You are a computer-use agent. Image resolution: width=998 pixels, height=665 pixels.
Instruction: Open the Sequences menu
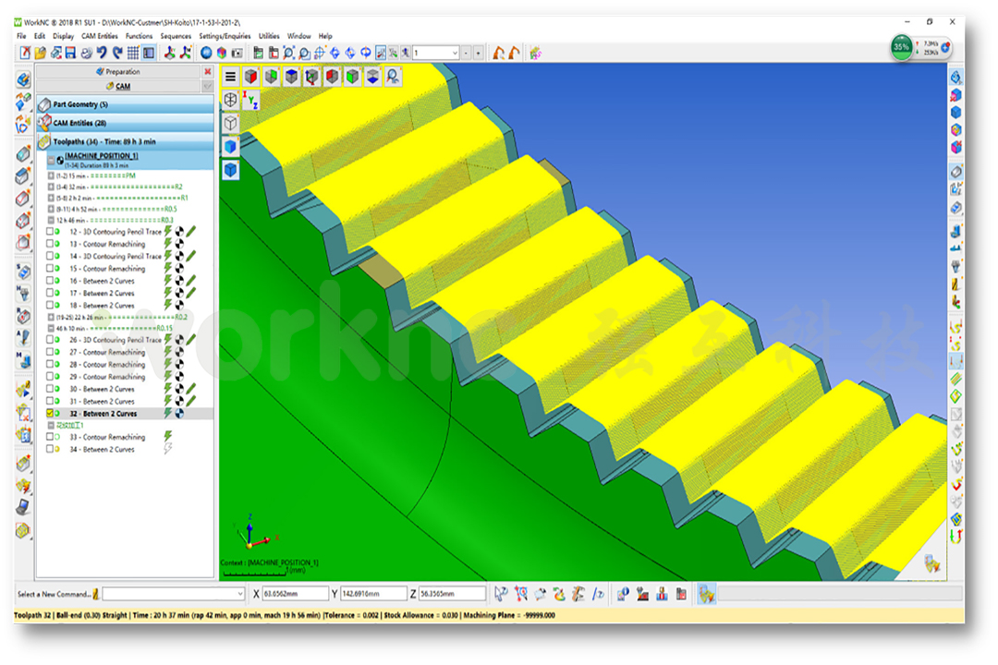(x=176, y=36)
